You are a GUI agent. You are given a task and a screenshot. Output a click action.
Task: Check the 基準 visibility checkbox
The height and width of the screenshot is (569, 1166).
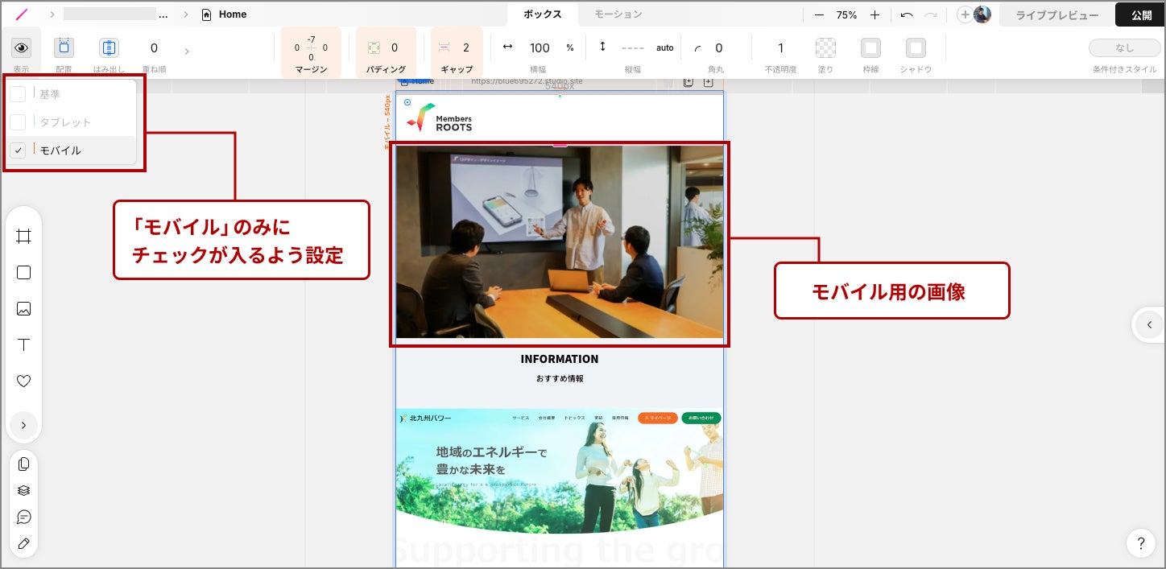18,94
